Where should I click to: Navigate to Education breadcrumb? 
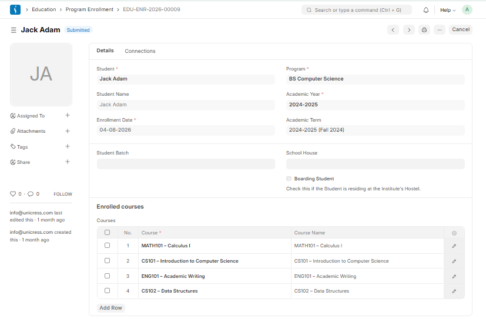[x=44, y=9]
